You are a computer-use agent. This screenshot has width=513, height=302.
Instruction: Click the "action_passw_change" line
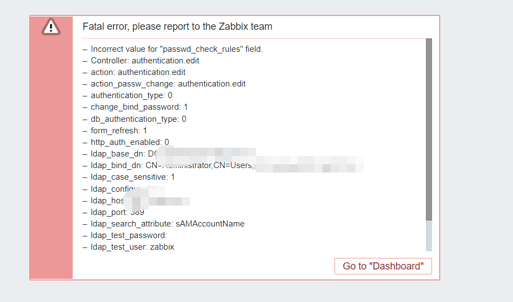point(168,84)
